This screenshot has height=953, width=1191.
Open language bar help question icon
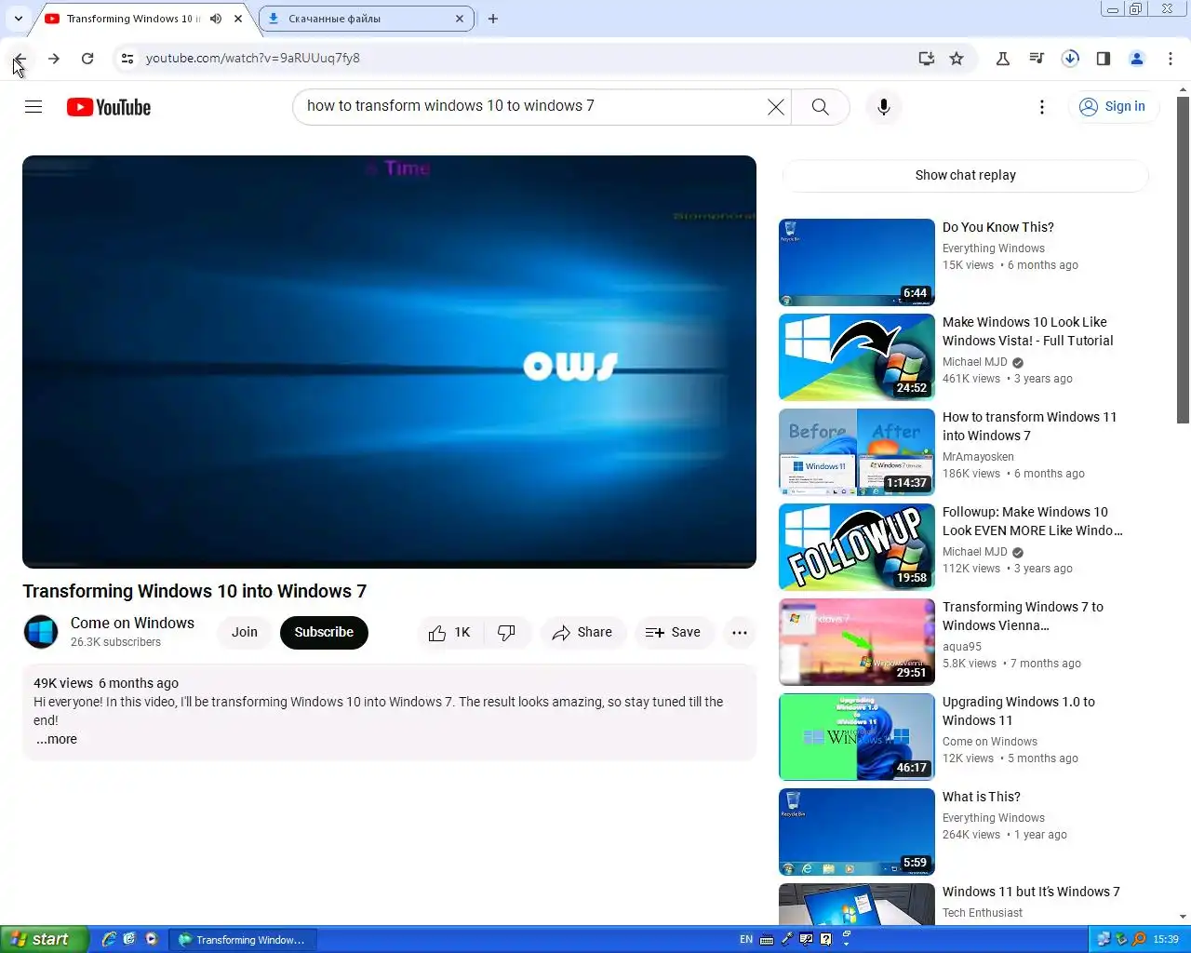point(825,939)
